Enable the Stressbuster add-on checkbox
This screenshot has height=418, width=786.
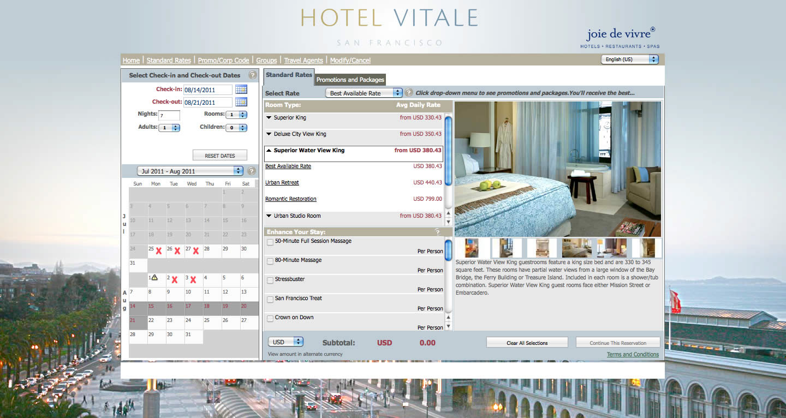click(x=270, y=280)
